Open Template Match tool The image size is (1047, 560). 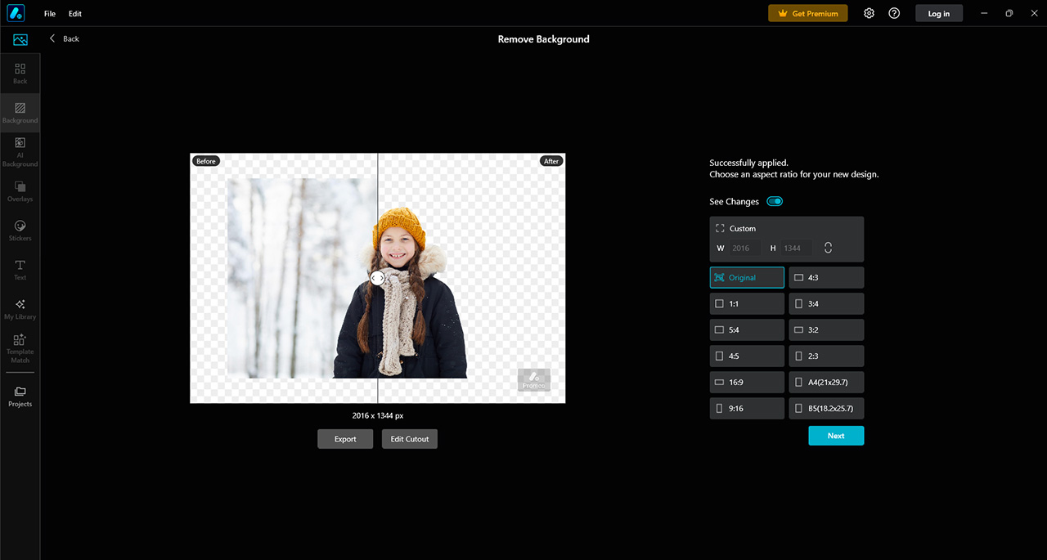20,348
